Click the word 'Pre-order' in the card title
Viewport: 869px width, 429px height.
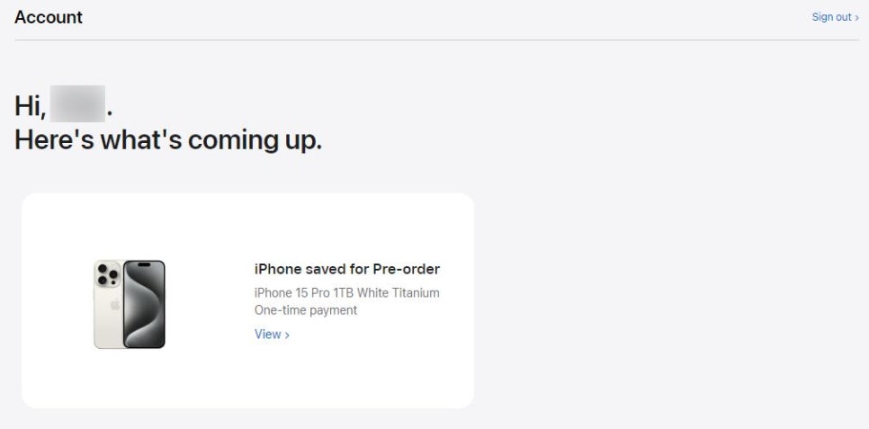tap(407, 270)
